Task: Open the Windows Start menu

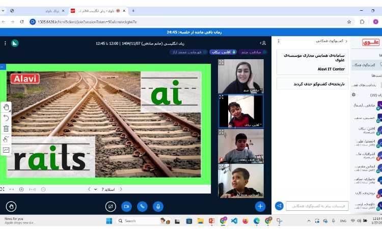Action: click(x=109, y=221)
